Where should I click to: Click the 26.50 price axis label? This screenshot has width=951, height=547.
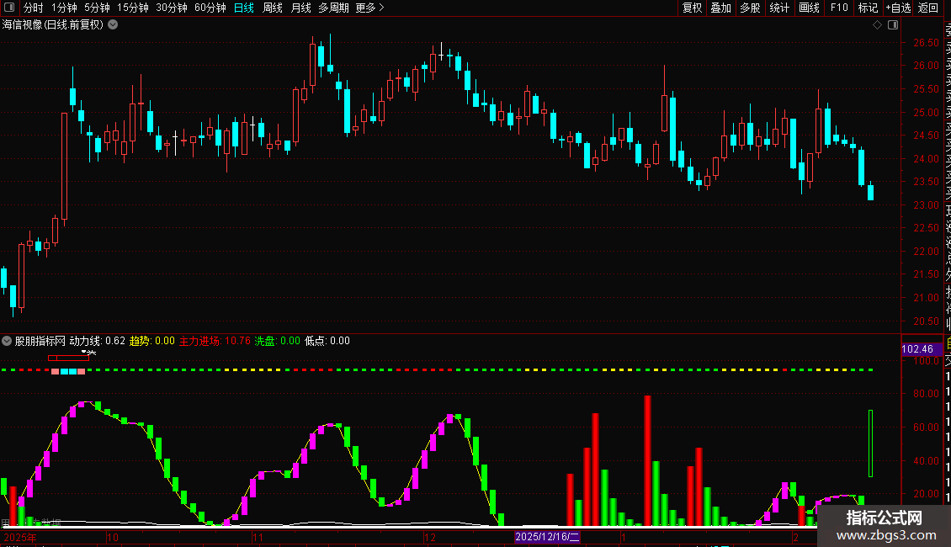[x=926, y=42]
